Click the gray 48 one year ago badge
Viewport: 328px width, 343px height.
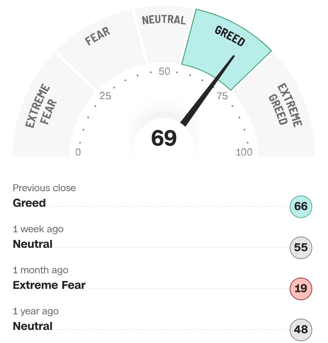(x=301, y=330)
